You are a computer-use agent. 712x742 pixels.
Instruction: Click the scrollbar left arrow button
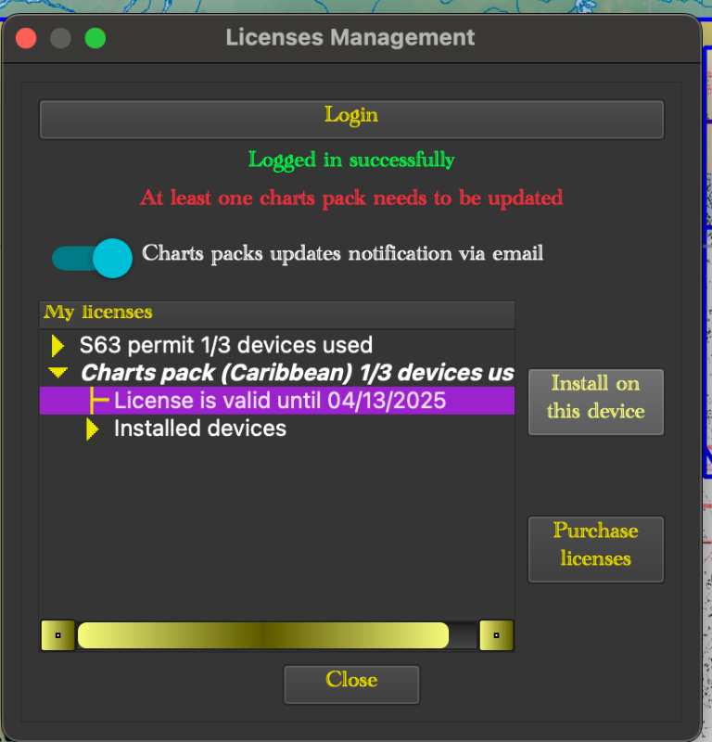[x=57, y=635]
